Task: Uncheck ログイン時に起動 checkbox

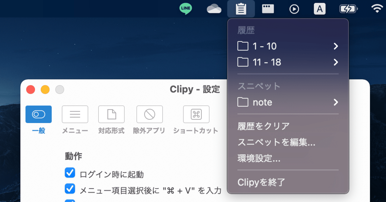Action: pos(70,173)
